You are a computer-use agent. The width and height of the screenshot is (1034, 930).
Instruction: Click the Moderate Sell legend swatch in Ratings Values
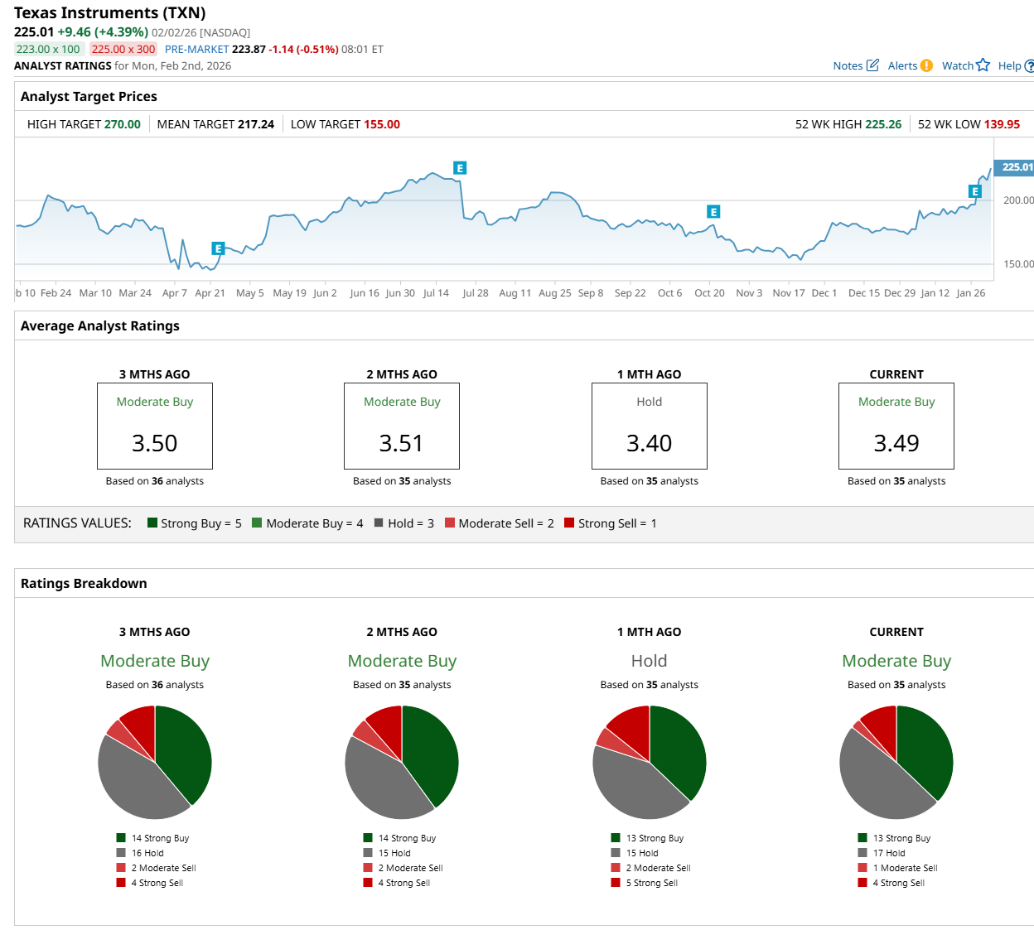(450, 523)
